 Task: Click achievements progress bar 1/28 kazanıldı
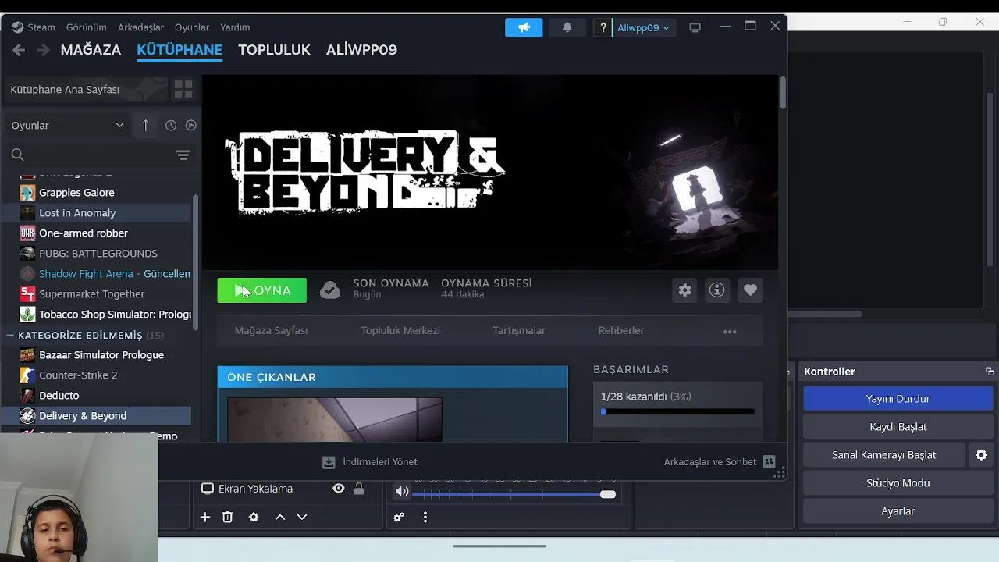(x=677, y=411)
